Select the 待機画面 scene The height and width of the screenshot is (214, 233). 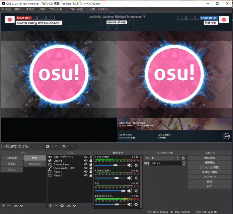[12, 158]
